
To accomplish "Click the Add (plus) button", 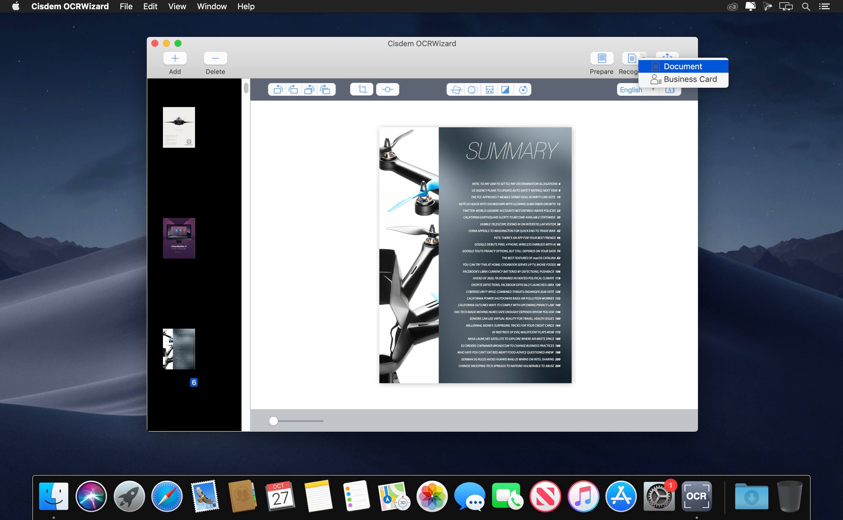I will (x=175, y=58).
